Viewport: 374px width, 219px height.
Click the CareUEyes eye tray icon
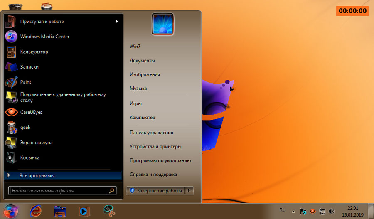[x=312, y=212]
